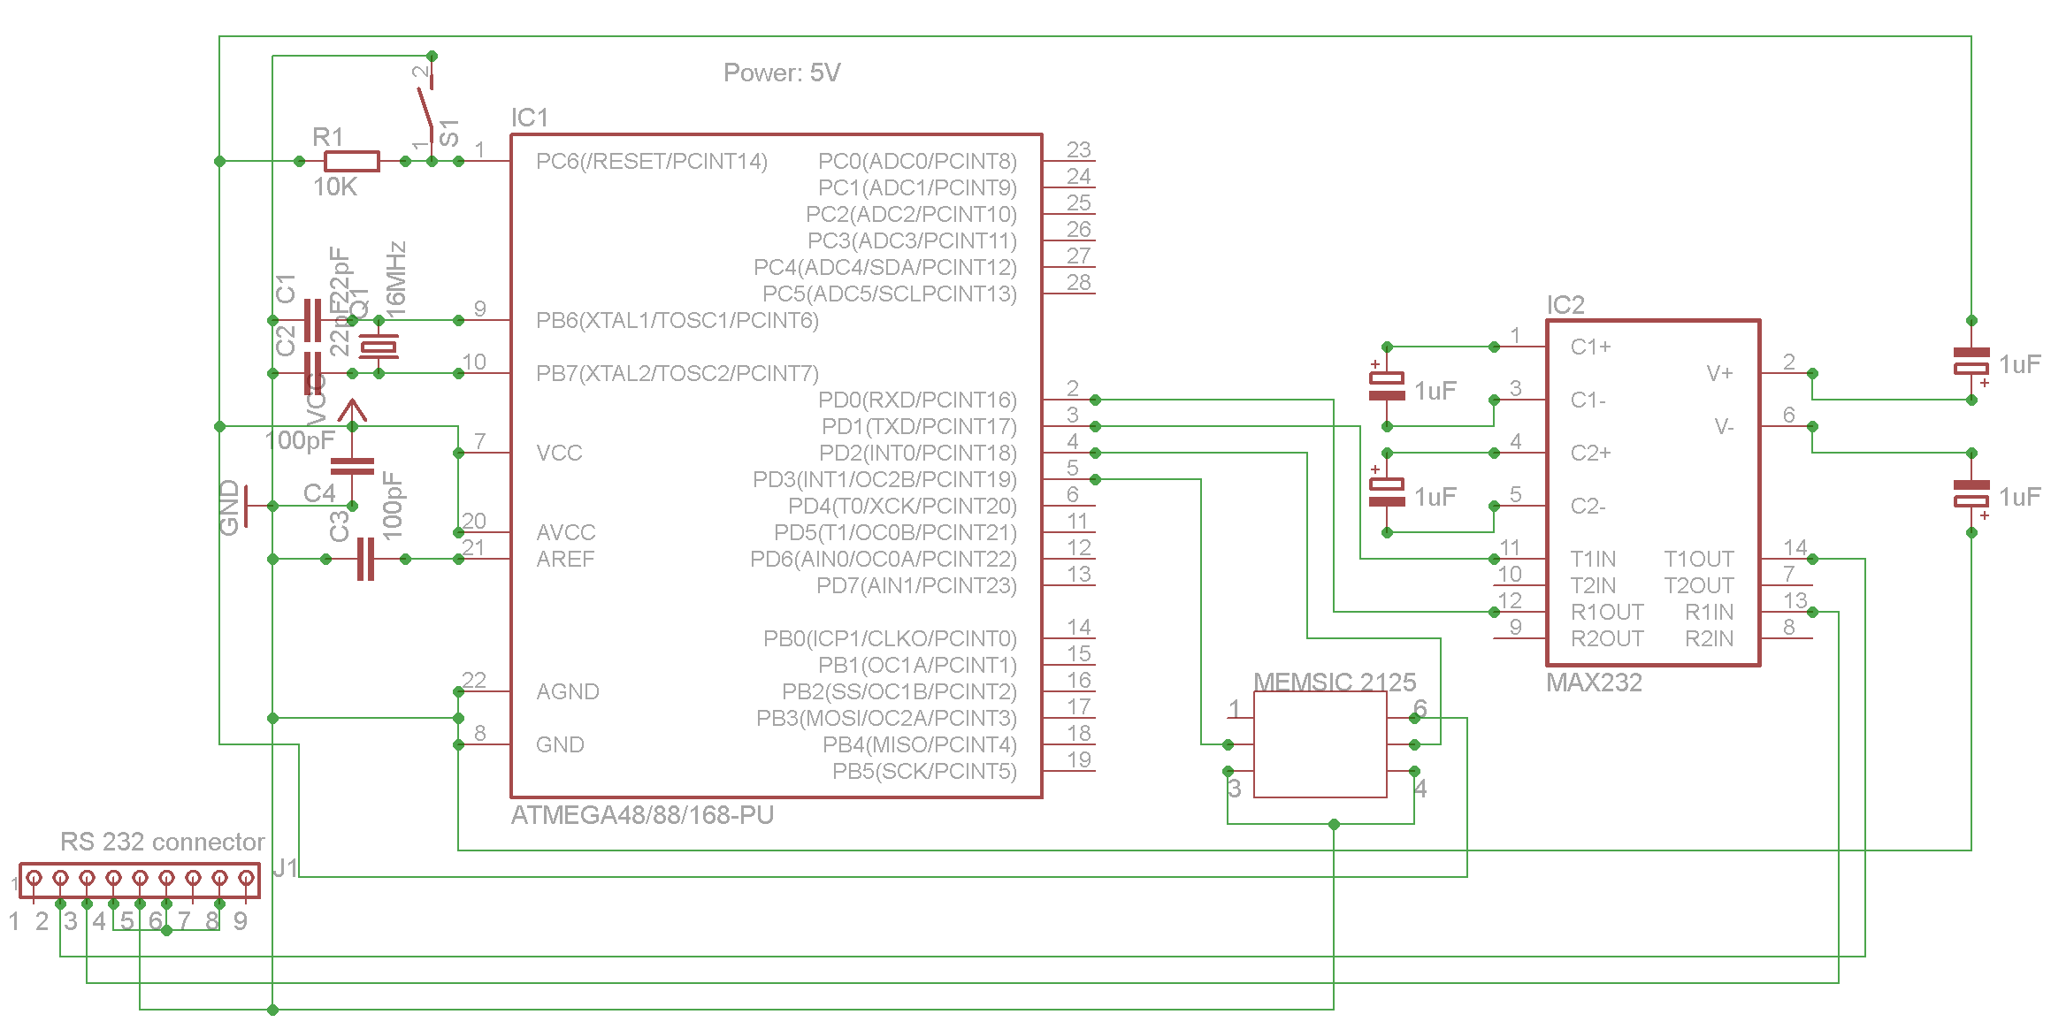
Task: Click pin number 23 of IC1
Action: [x=1078, y=149]
